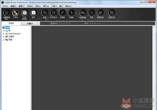Maximize the Digital Photo Professional window
Image resolution: width=157 pixels, height=110 pixels.
coord(146,2)
